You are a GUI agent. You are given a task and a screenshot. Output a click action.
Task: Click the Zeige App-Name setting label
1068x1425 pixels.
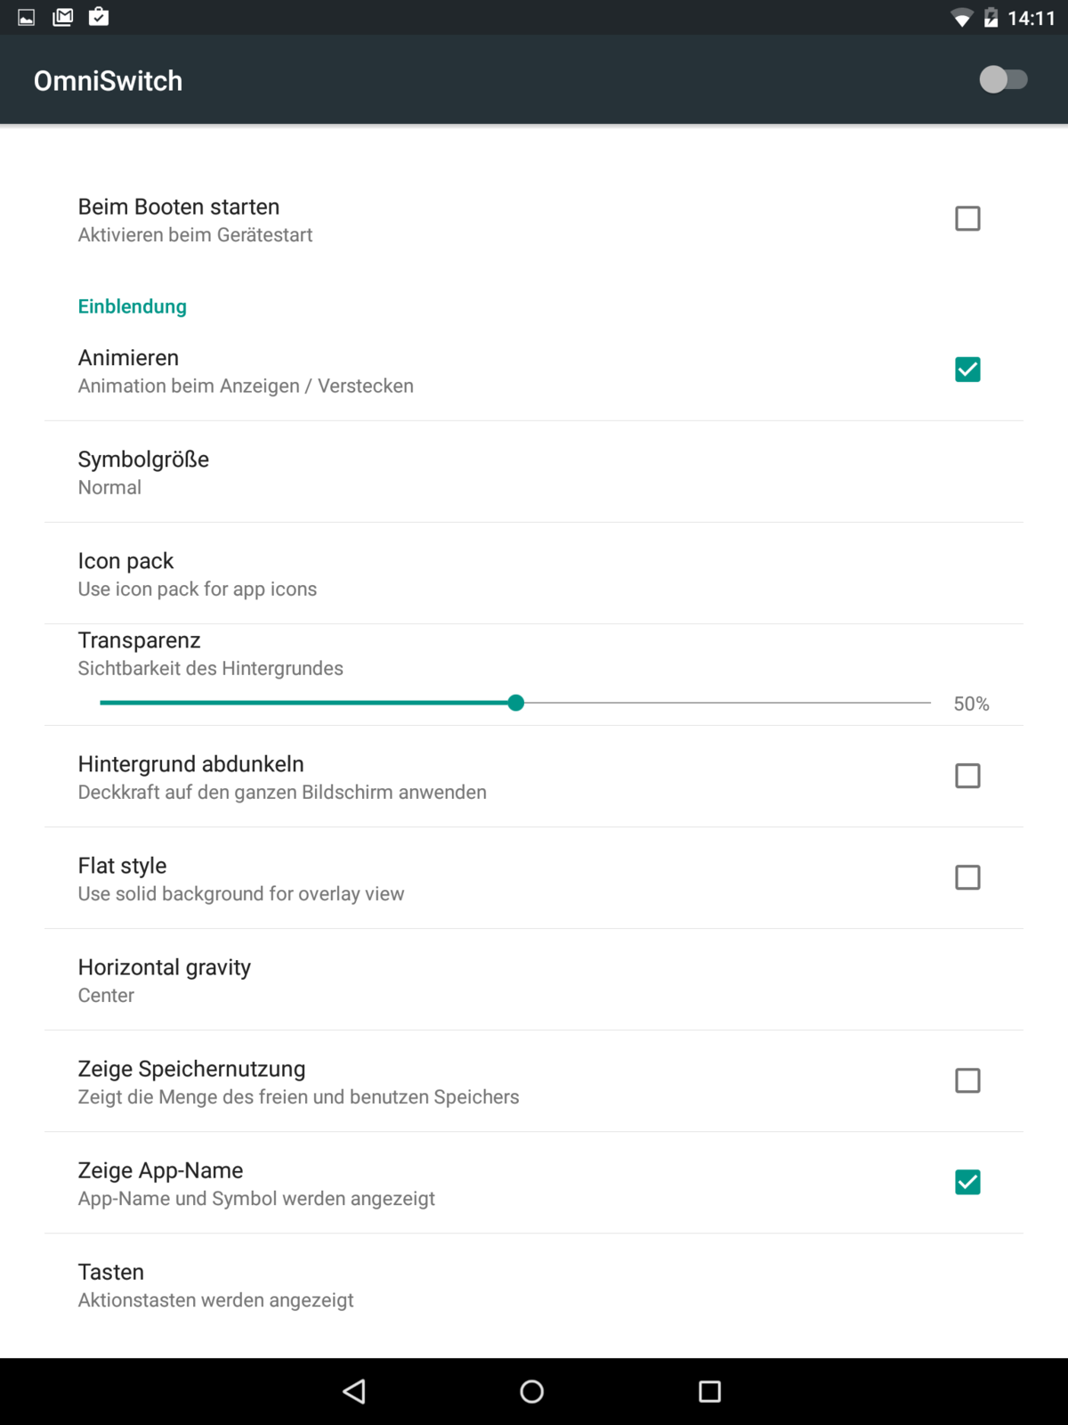pos(161,1170)
